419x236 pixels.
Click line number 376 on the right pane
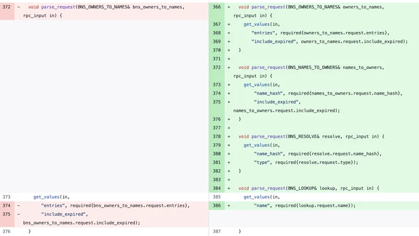tap(217, 119)
